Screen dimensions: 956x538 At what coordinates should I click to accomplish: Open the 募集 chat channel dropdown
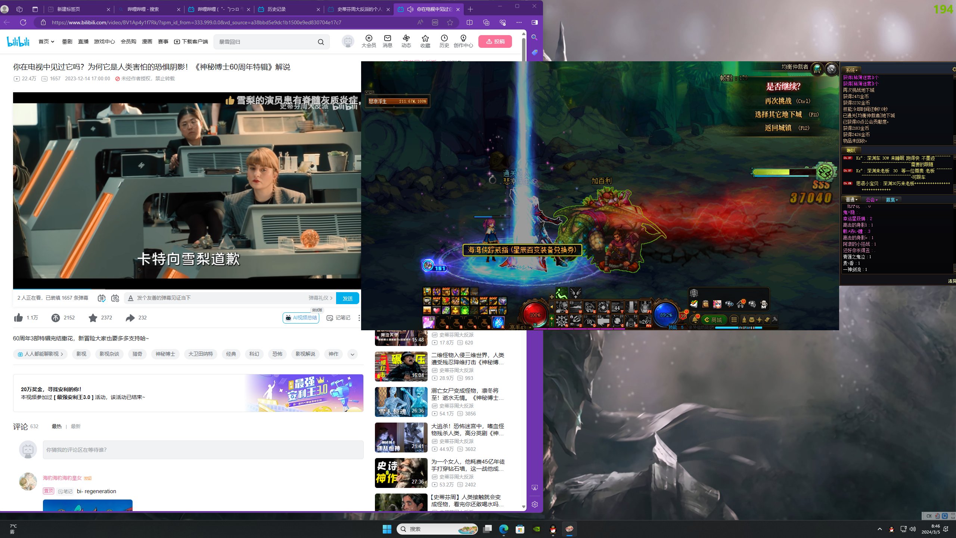tap(892, 200)
